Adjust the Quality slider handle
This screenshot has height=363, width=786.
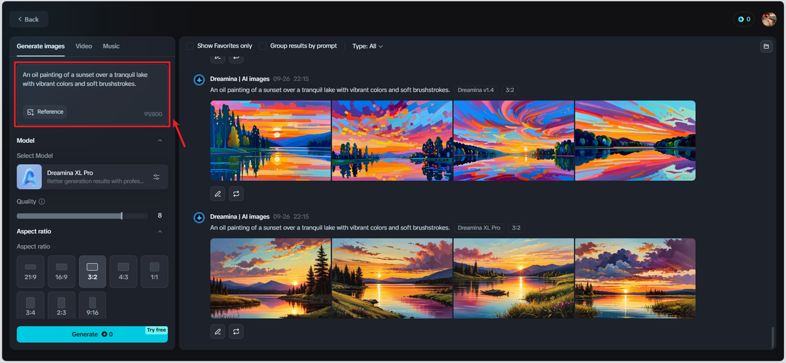click(122, 216)
